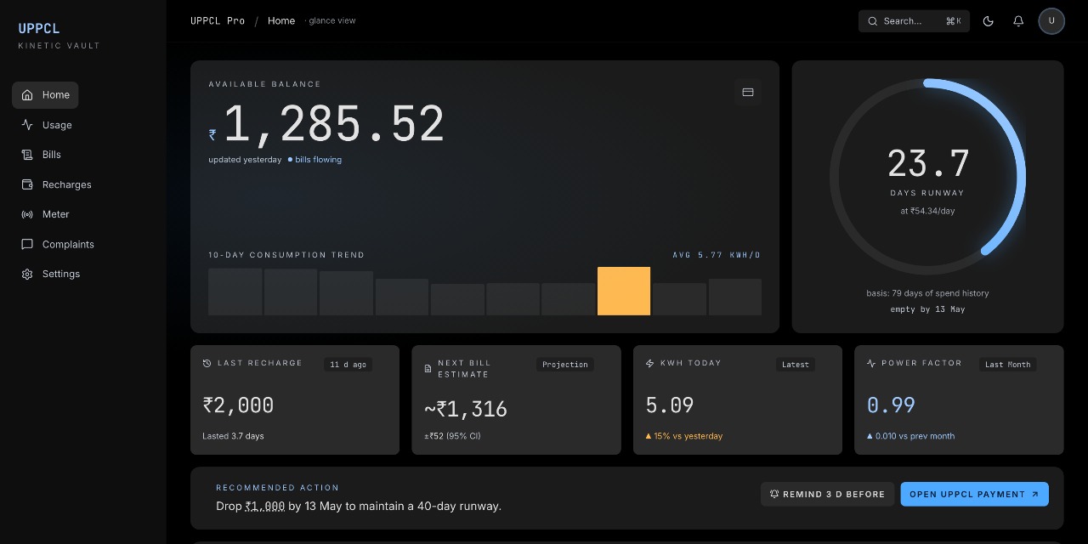The image size is (1088, 544).
Task: Click the ₹1,000 amount in recommended action
Action: (x=265, y=506)
